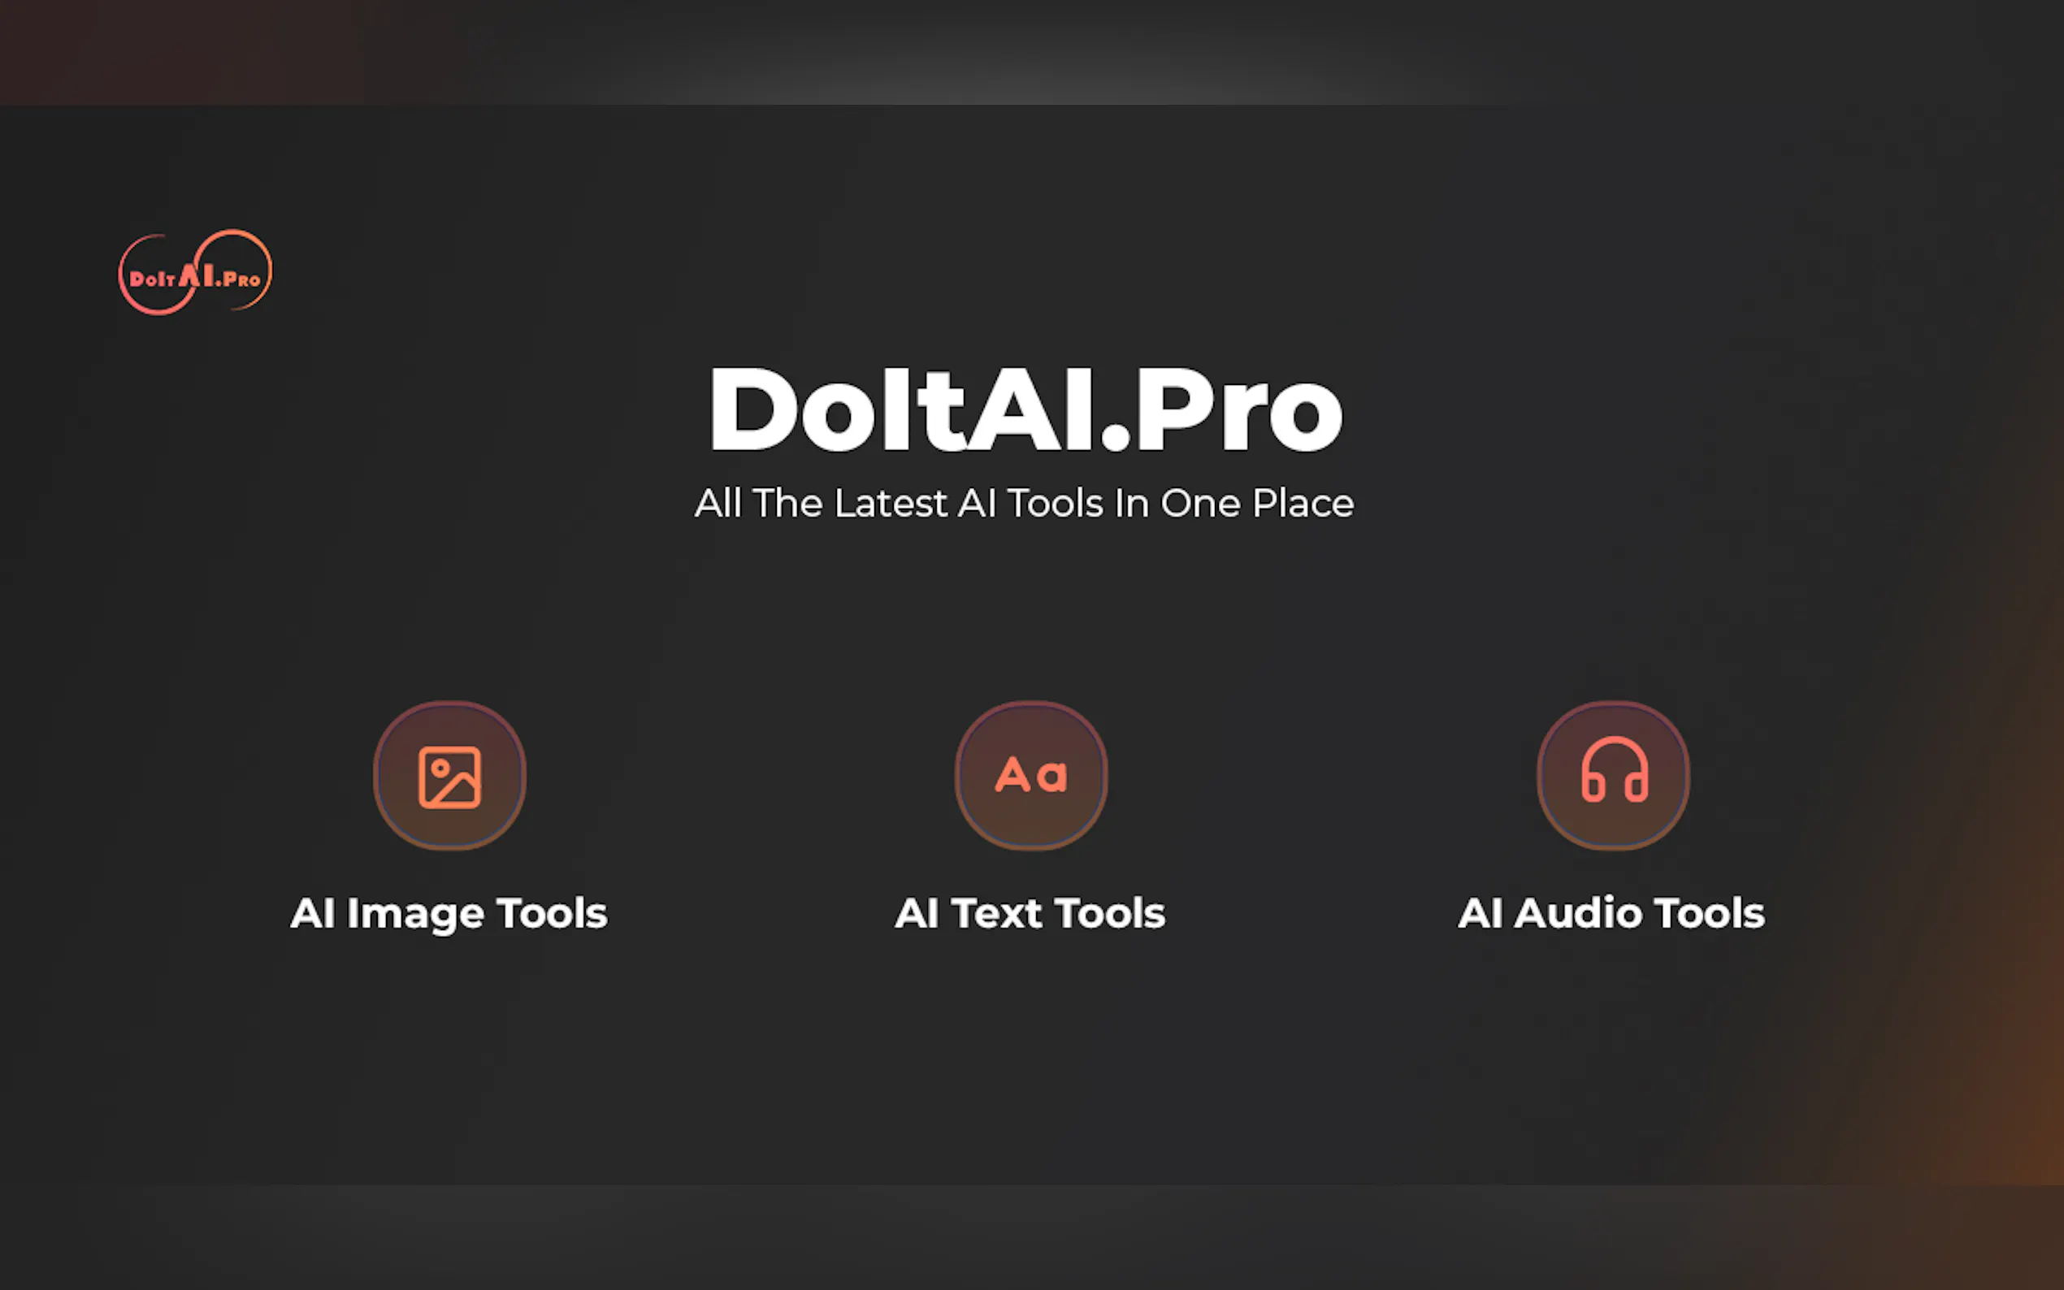Open the "AI Image Tools" label
The height and width of the screenshot is (1290, 2064).
[449, 914]
